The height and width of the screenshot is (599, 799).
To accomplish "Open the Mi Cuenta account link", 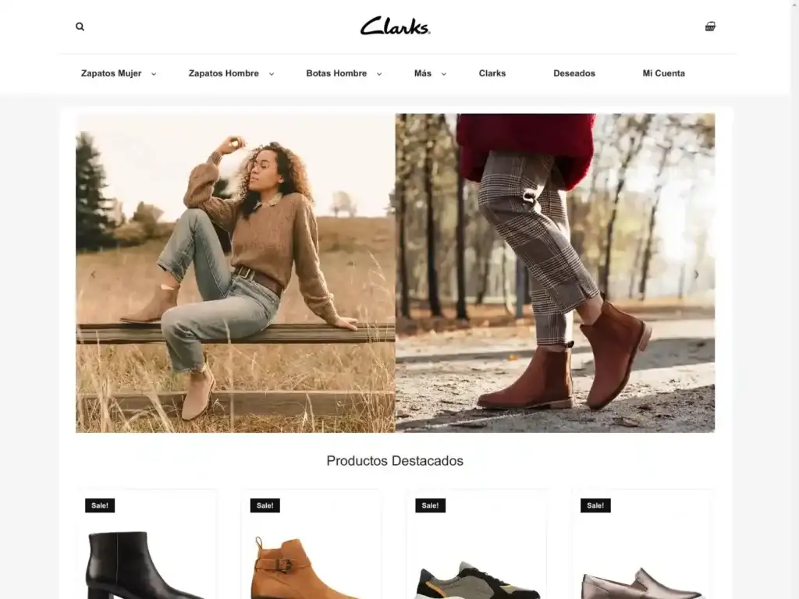I will pyautogui.click(x=663, y=73).
